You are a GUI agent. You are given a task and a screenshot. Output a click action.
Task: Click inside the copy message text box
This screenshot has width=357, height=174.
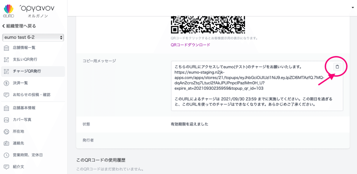tap(257, 86)
